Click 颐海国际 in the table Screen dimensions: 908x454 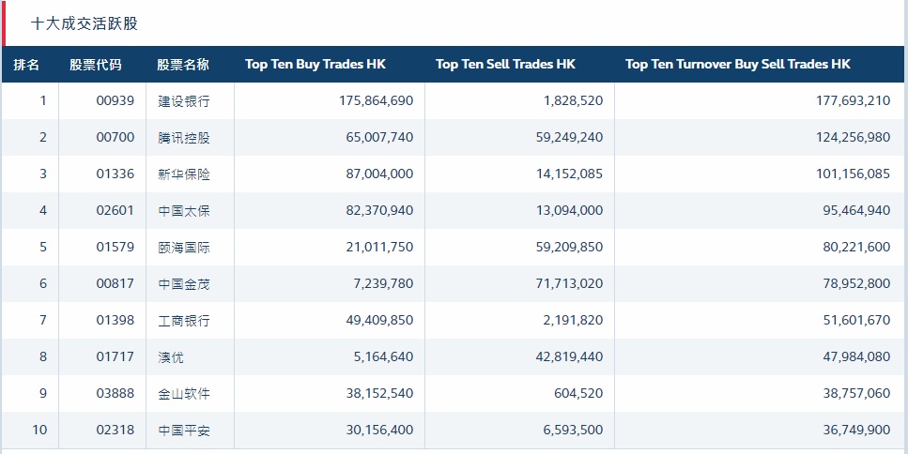pos(184,248)
